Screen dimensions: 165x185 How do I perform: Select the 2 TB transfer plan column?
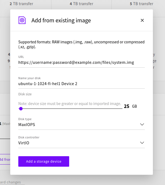click(x=21, y=4)
